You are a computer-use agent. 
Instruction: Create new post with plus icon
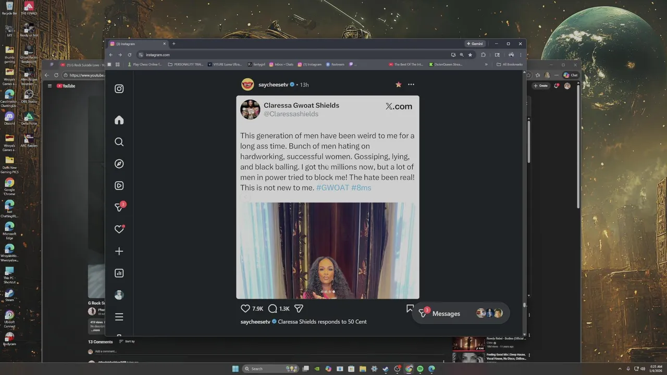(119, 251)
